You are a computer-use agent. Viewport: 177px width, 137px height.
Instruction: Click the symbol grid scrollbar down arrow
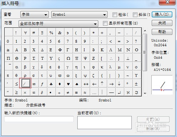click(145, 93)
